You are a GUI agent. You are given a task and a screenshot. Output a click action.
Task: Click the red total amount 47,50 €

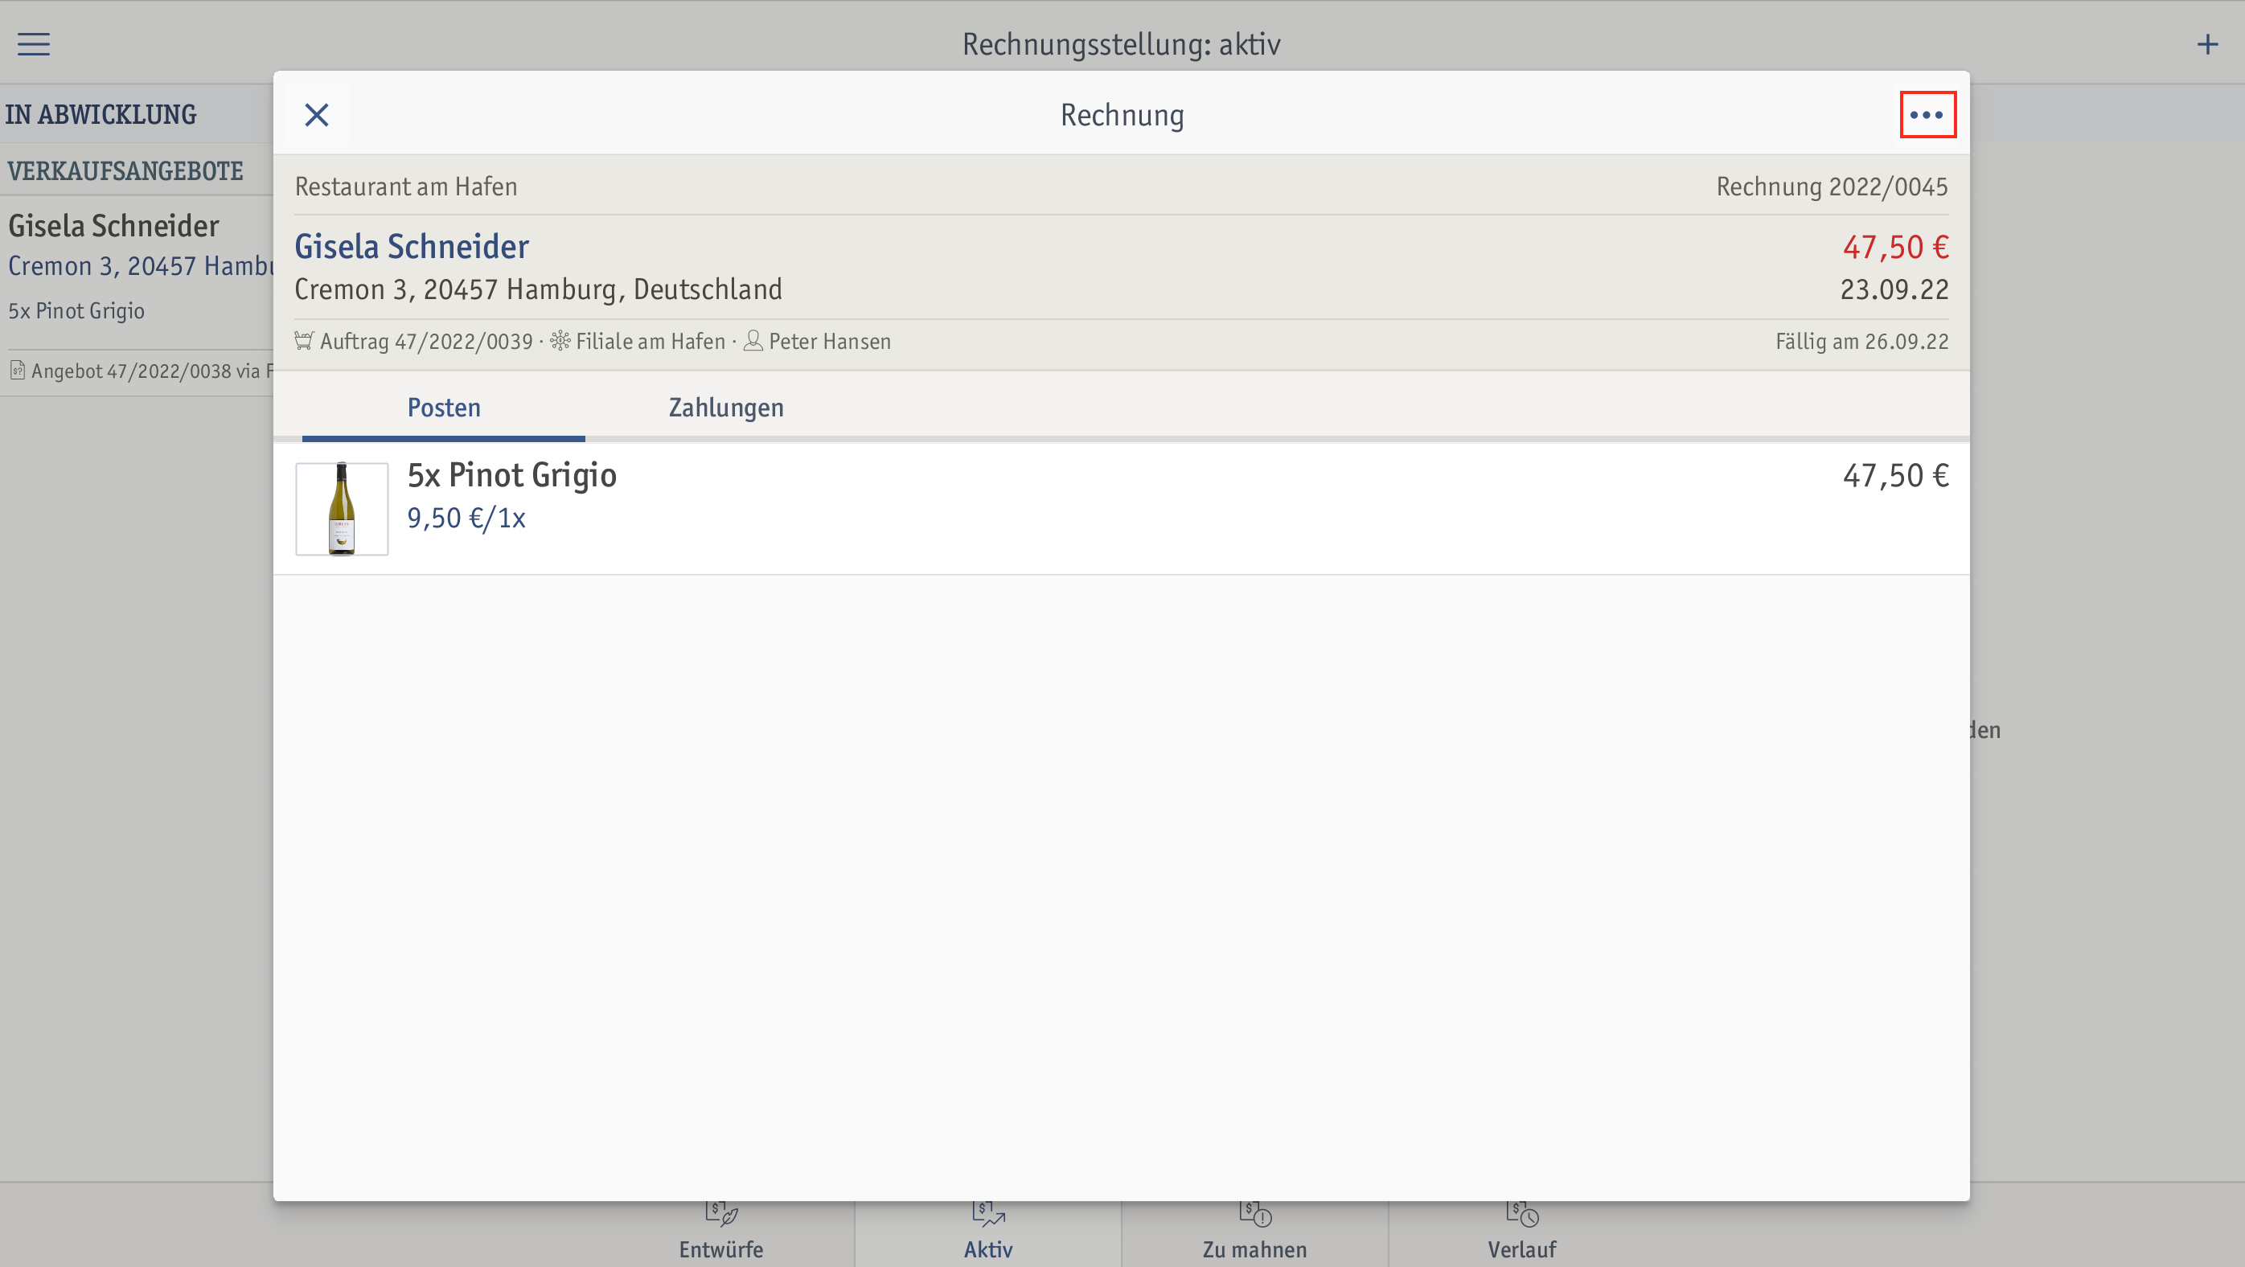(x=1895, y=248)
